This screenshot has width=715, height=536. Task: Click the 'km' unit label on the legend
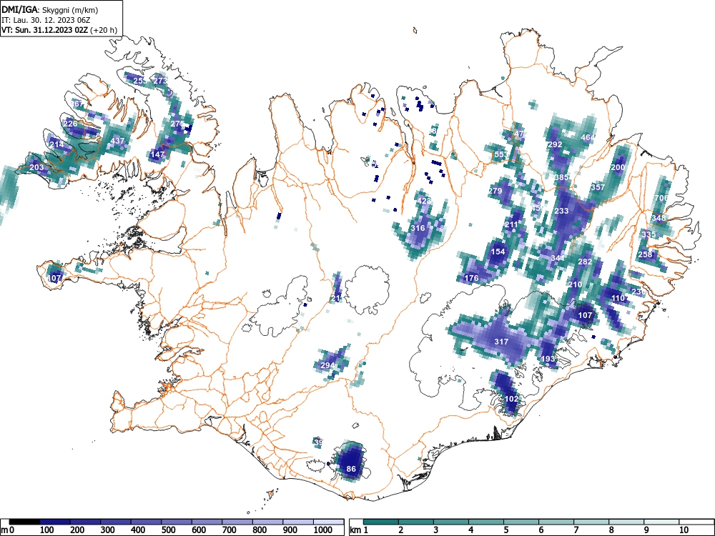pyautogui.click(x=355, y=530)
